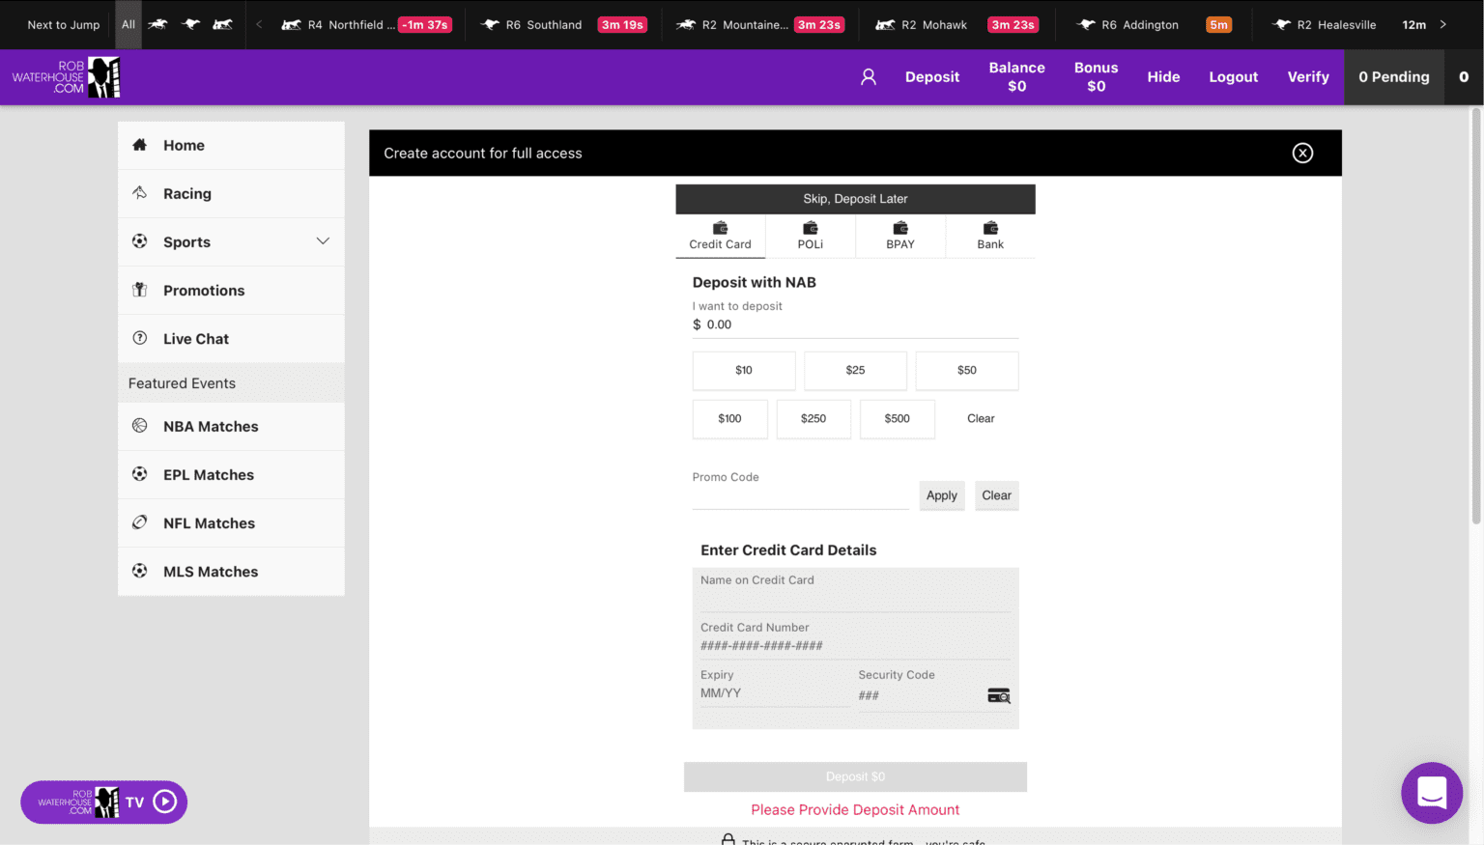Screen dimensions: 1484x845
Task: Filter next to jump by greyhound icon
Action: coord(191,24)
